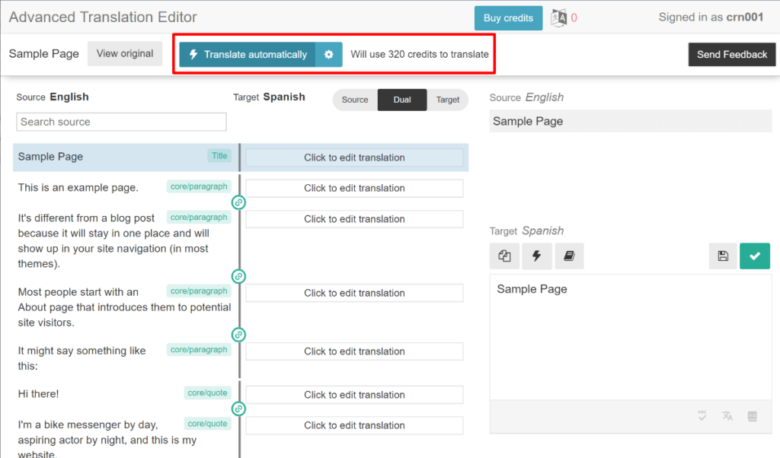Click the chain link between paragraph segments

point(238,202)
